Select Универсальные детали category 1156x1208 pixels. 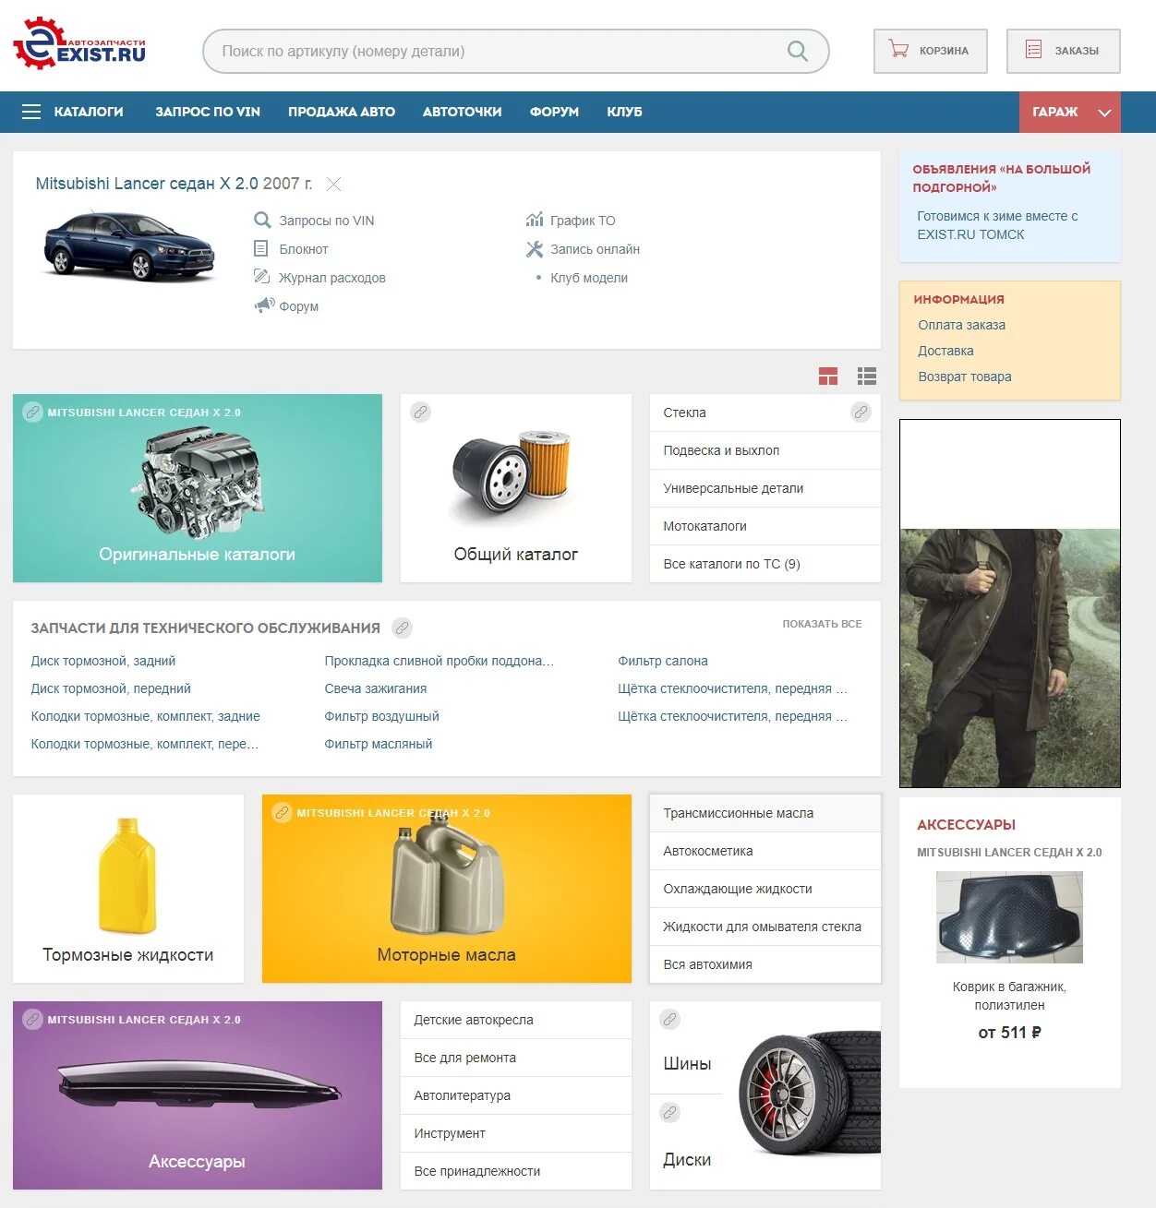tap(765, 488)
